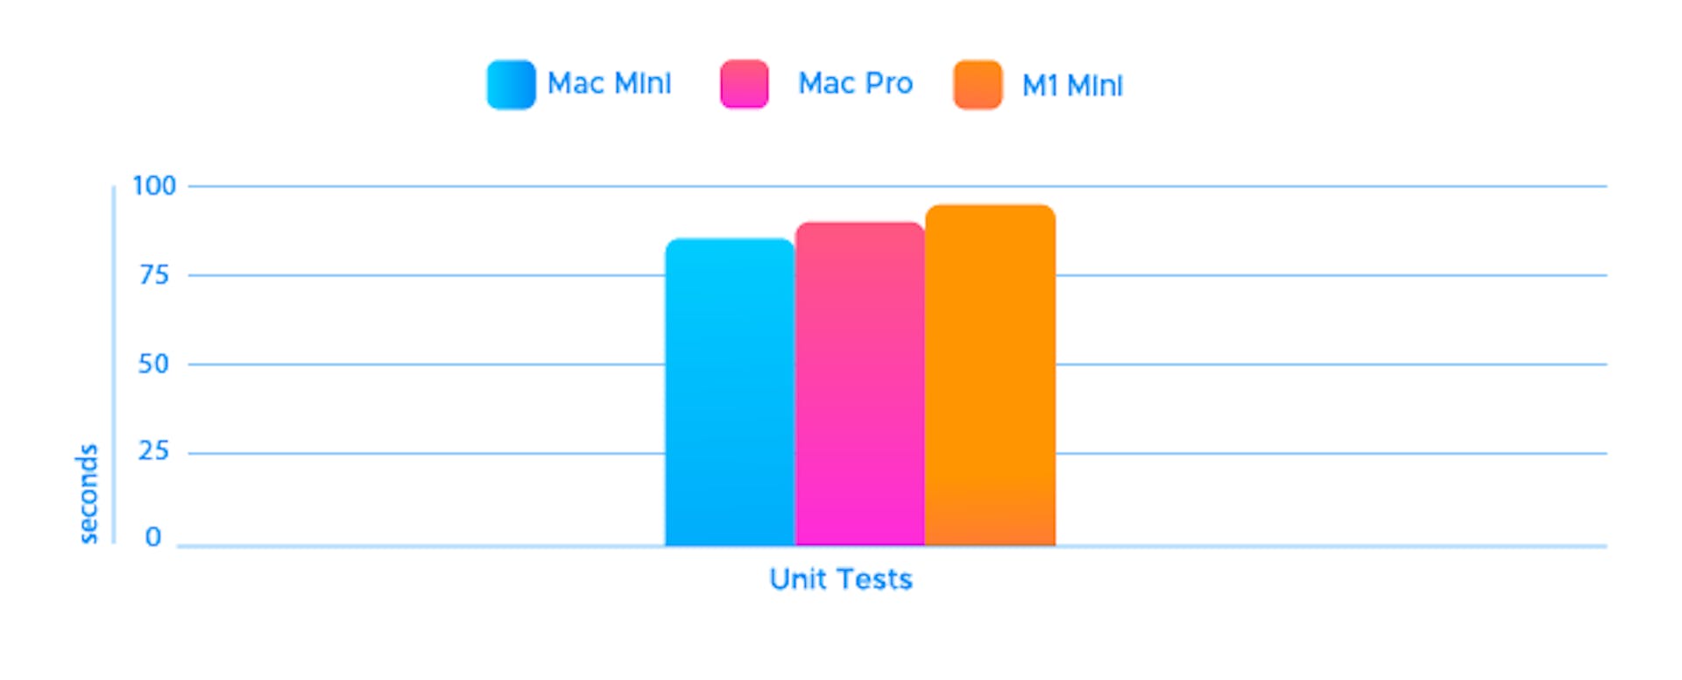Screen dimensions: 1682x680
Task: Click the orange M1 Mini bar
Action: pyautogui.click(x=990, y=377)
